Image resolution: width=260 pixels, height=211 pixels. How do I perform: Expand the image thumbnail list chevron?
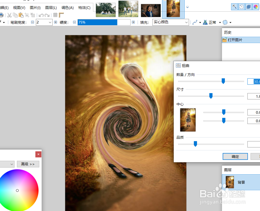pyautogui.click(x=187, y=7)
